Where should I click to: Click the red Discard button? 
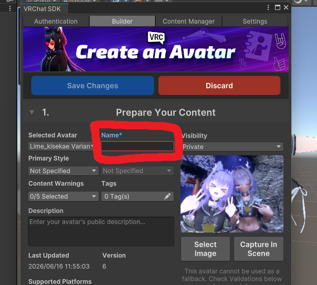(219, 86)
